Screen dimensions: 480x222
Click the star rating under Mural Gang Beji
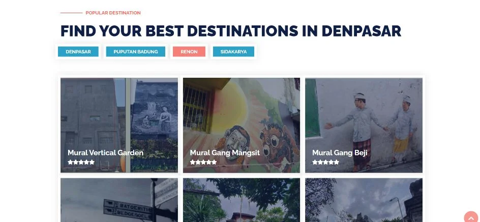326,162
